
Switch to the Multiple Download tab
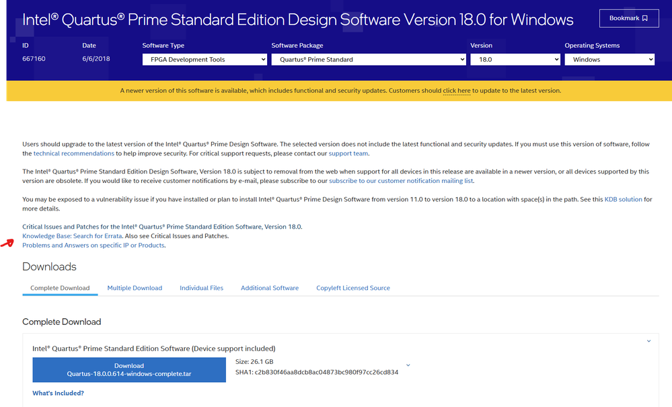point(135,288)
